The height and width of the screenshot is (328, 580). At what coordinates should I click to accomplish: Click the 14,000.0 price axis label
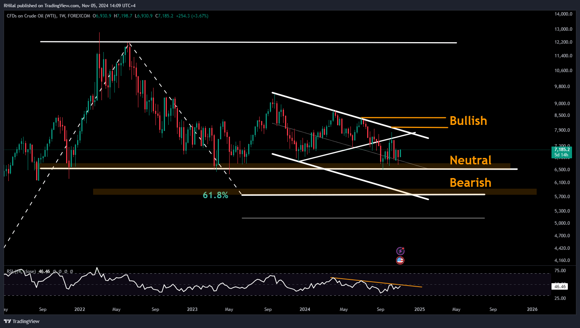tap(563, 14)
